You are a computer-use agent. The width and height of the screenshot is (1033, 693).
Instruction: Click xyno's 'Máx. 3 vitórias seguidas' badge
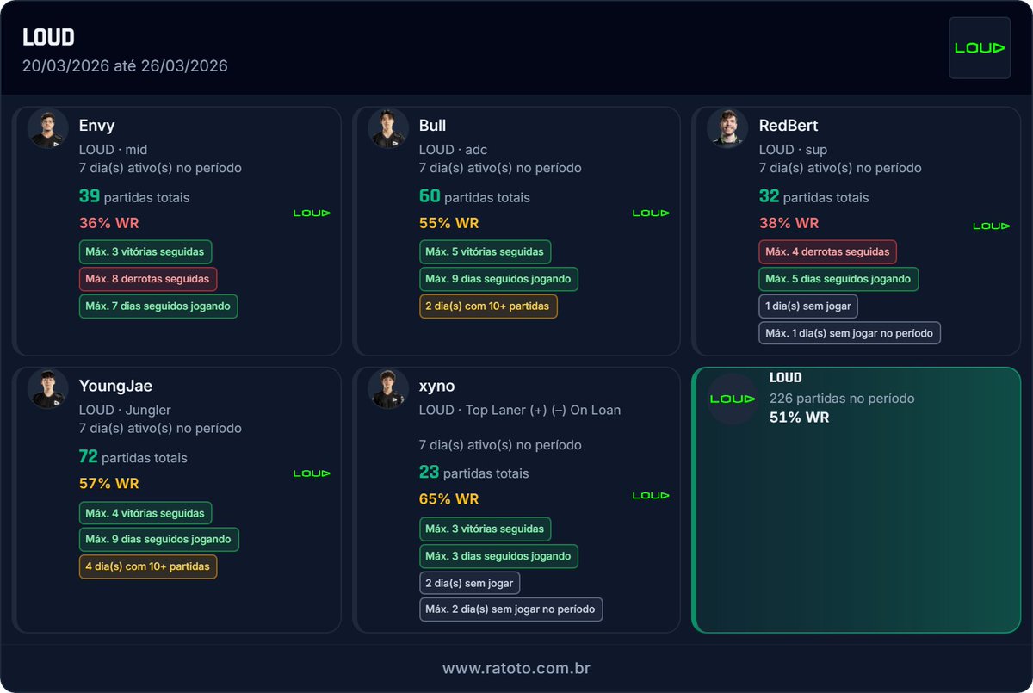tap(485, 529)
